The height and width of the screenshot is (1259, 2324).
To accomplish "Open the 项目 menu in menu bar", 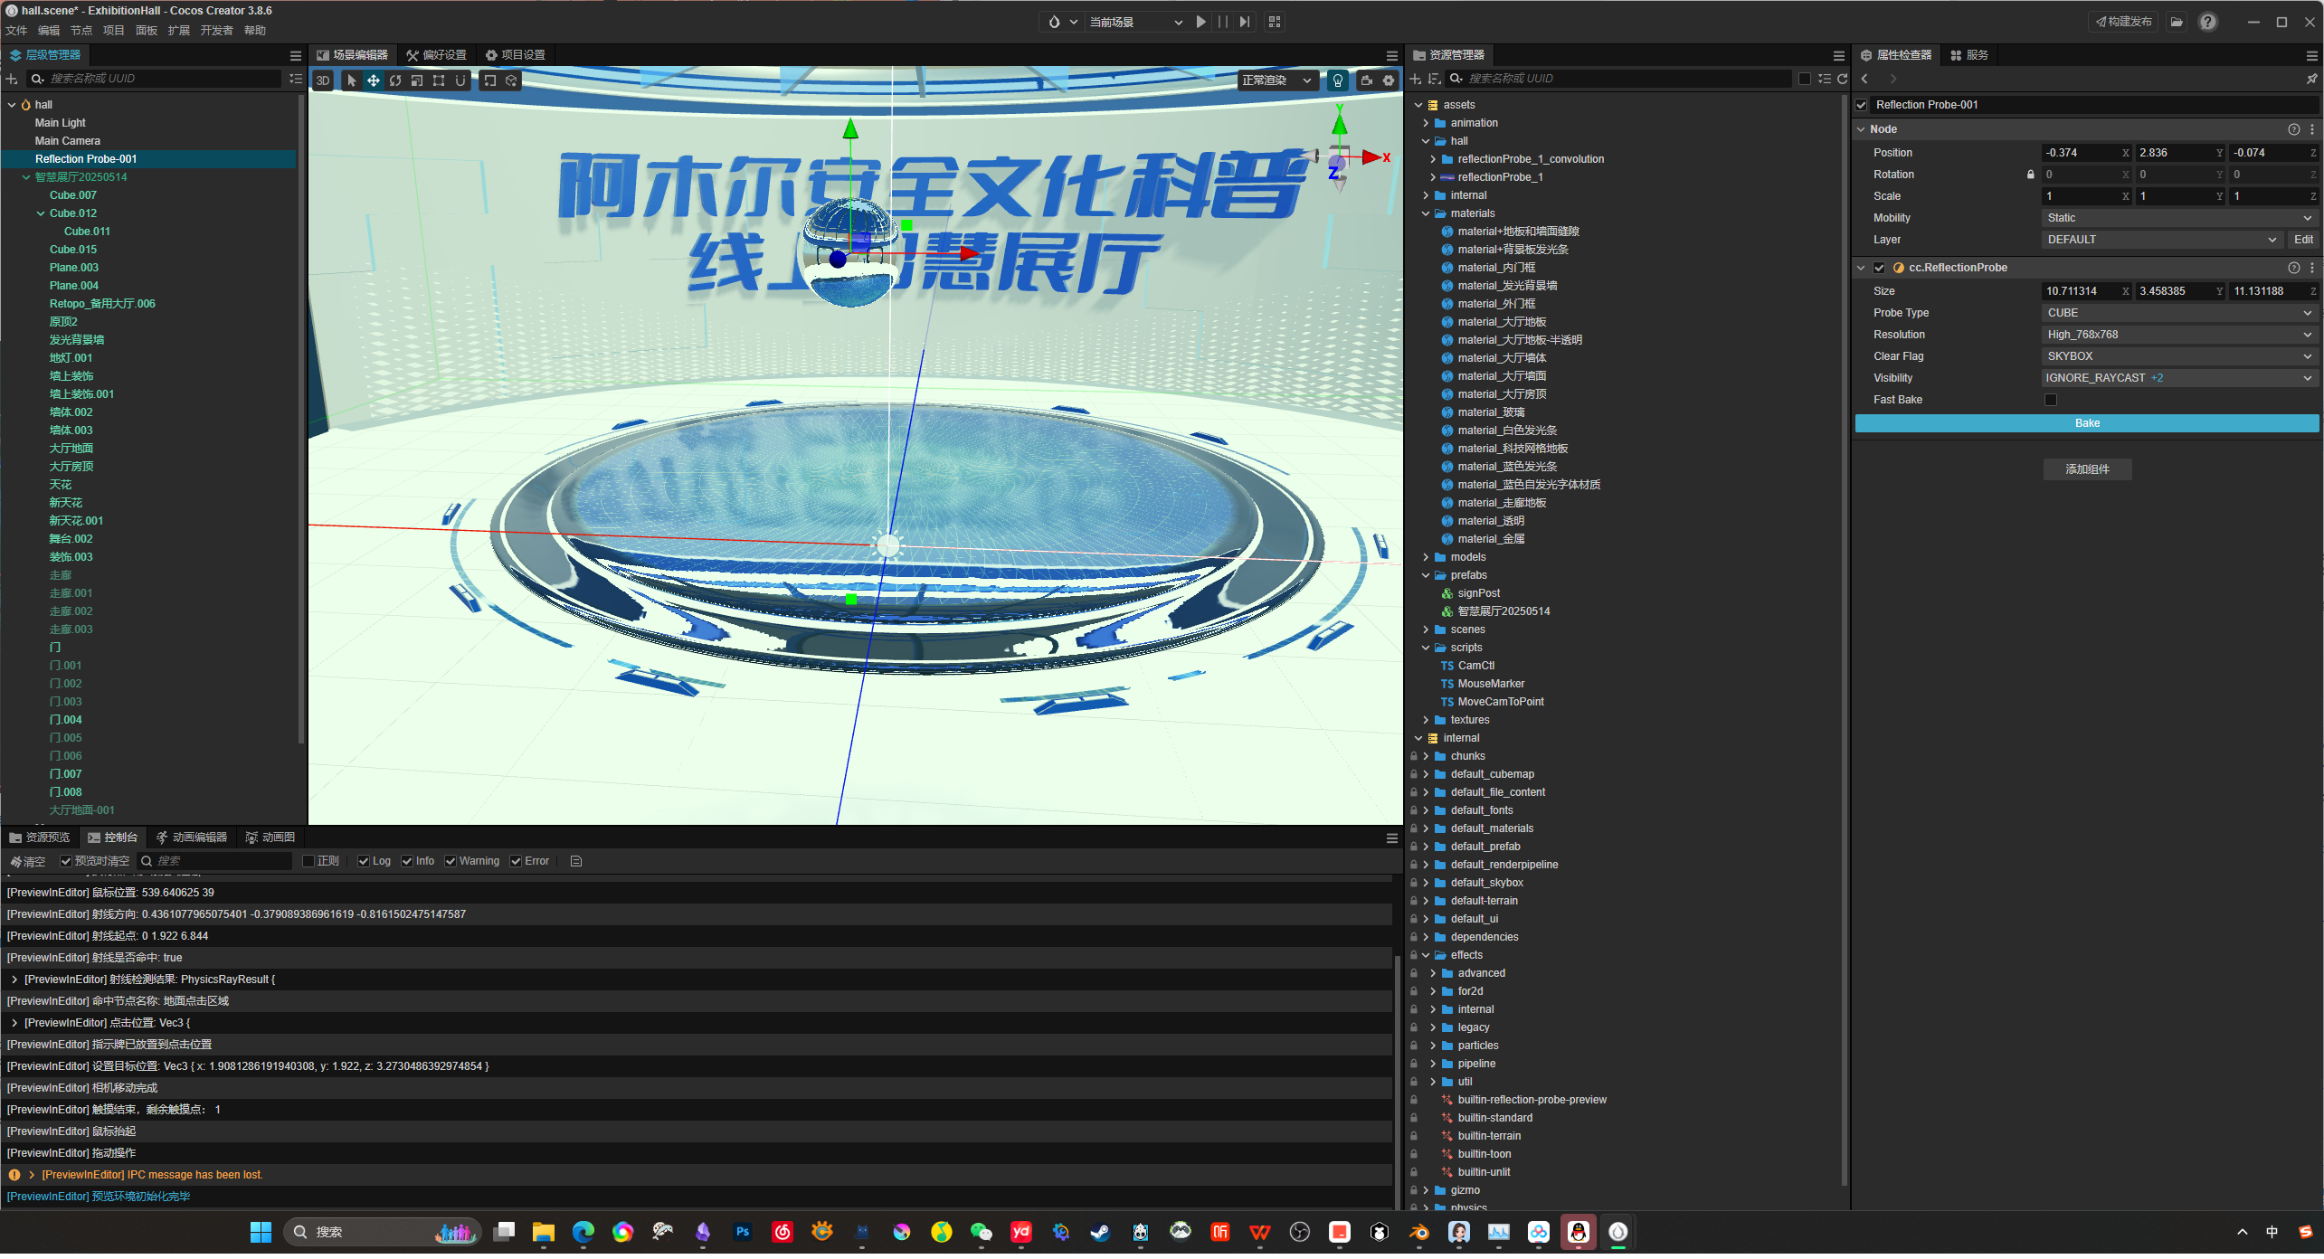I will click(x=113, y=31).
